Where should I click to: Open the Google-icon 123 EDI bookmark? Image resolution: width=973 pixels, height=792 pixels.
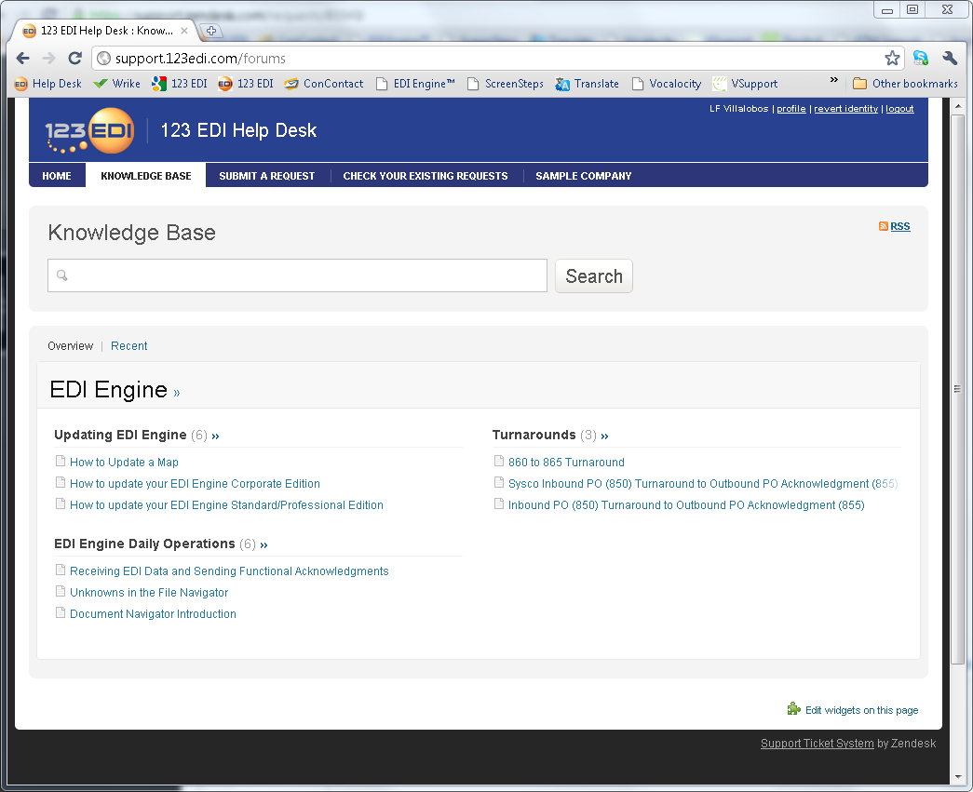(180, 84)
